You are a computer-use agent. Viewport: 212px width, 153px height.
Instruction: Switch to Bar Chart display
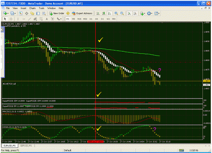(x=98, y=13)
